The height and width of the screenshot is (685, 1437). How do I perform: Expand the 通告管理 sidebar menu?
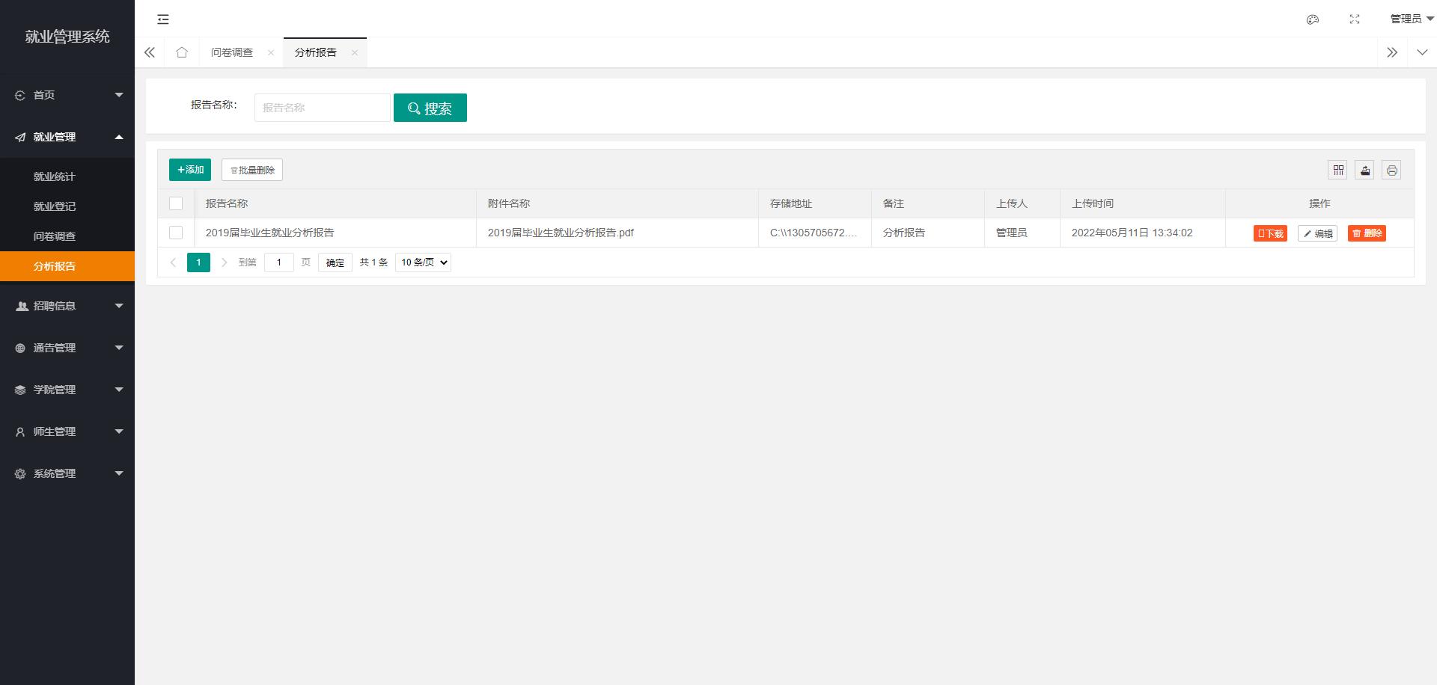(67, 348)
